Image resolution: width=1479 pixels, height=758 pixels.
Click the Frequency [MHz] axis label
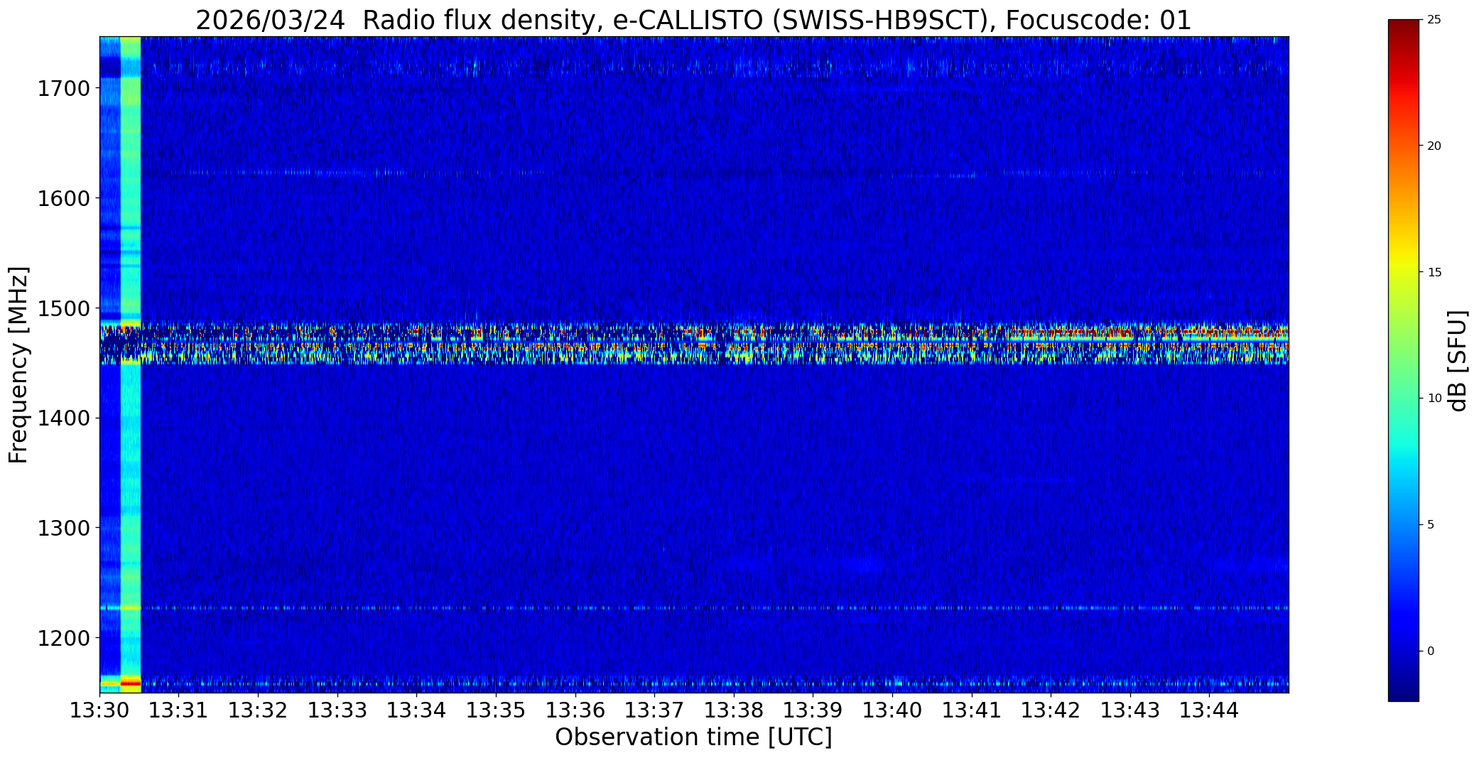(x=19, y=364)
